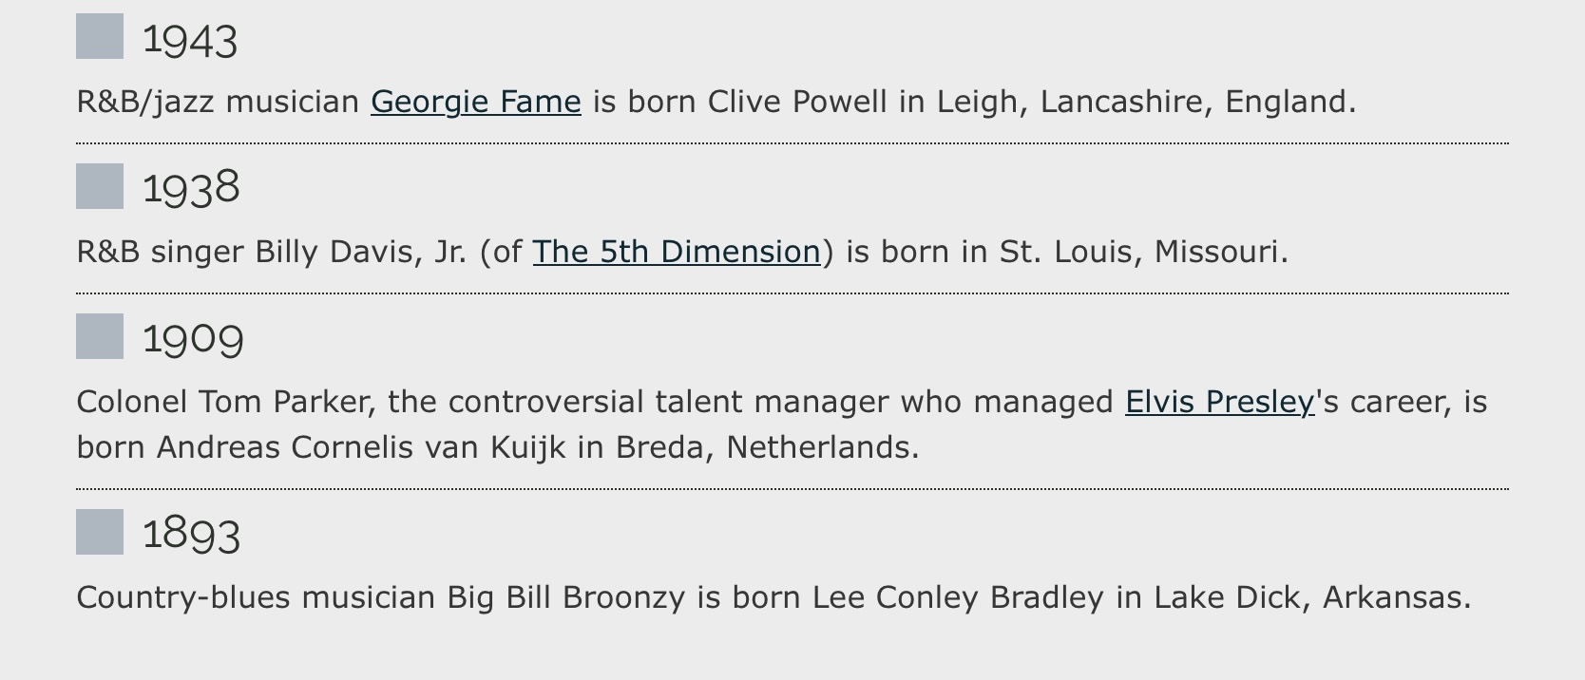Follow the Elvis Presley link
Viewport: 1585px width, 680px height.
(x=1220, y=402)
